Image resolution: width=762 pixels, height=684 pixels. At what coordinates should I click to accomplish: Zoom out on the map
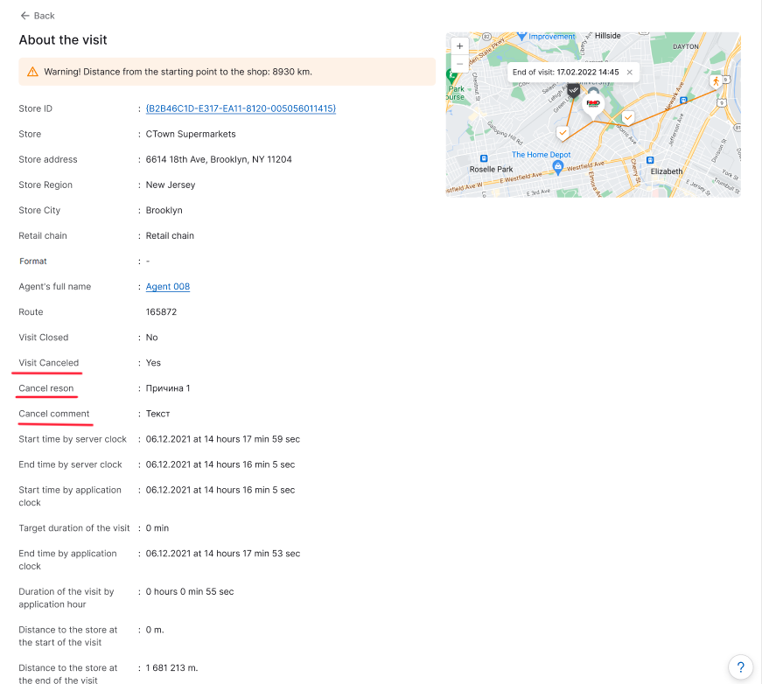460,63
